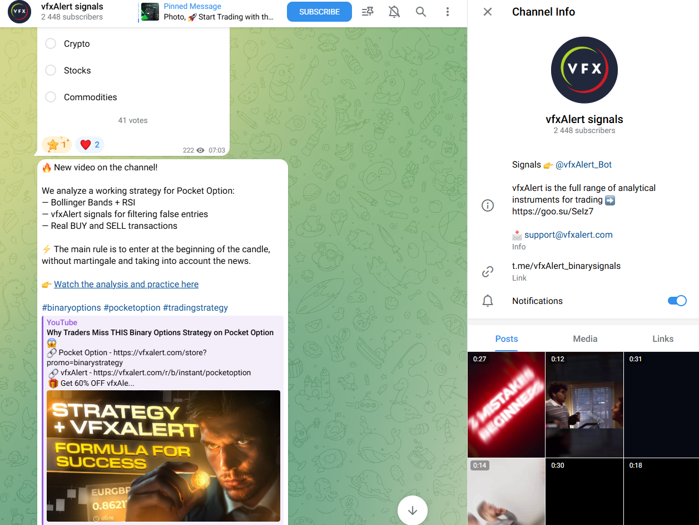
Task: Open the https://goo.su/SeIz7 link
Action: [553, 212]
